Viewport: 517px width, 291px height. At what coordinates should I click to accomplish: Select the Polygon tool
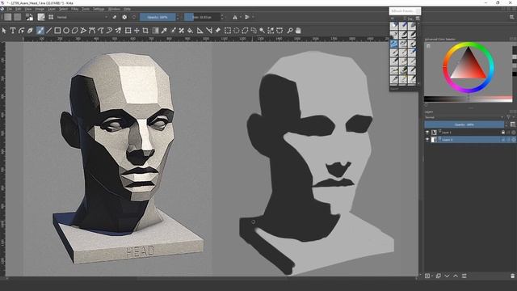75,31
